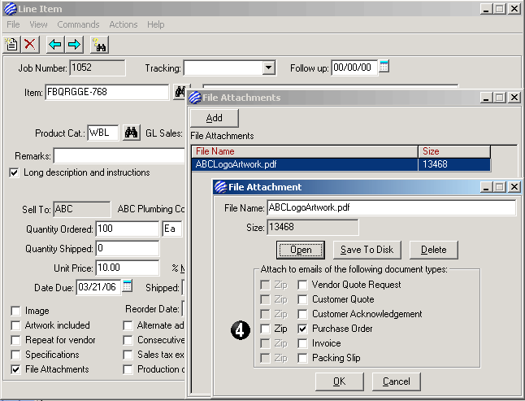The image size is (525, 401).
Task: Go to next record with right arrow
Action: point(74,44)
